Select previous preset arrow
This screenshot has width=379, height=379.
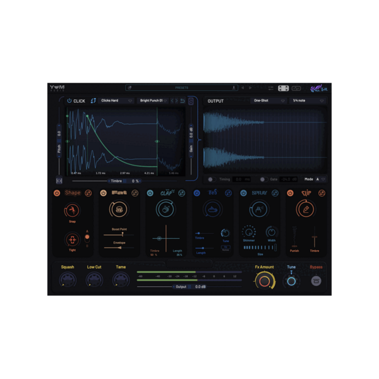coord(243,88)
